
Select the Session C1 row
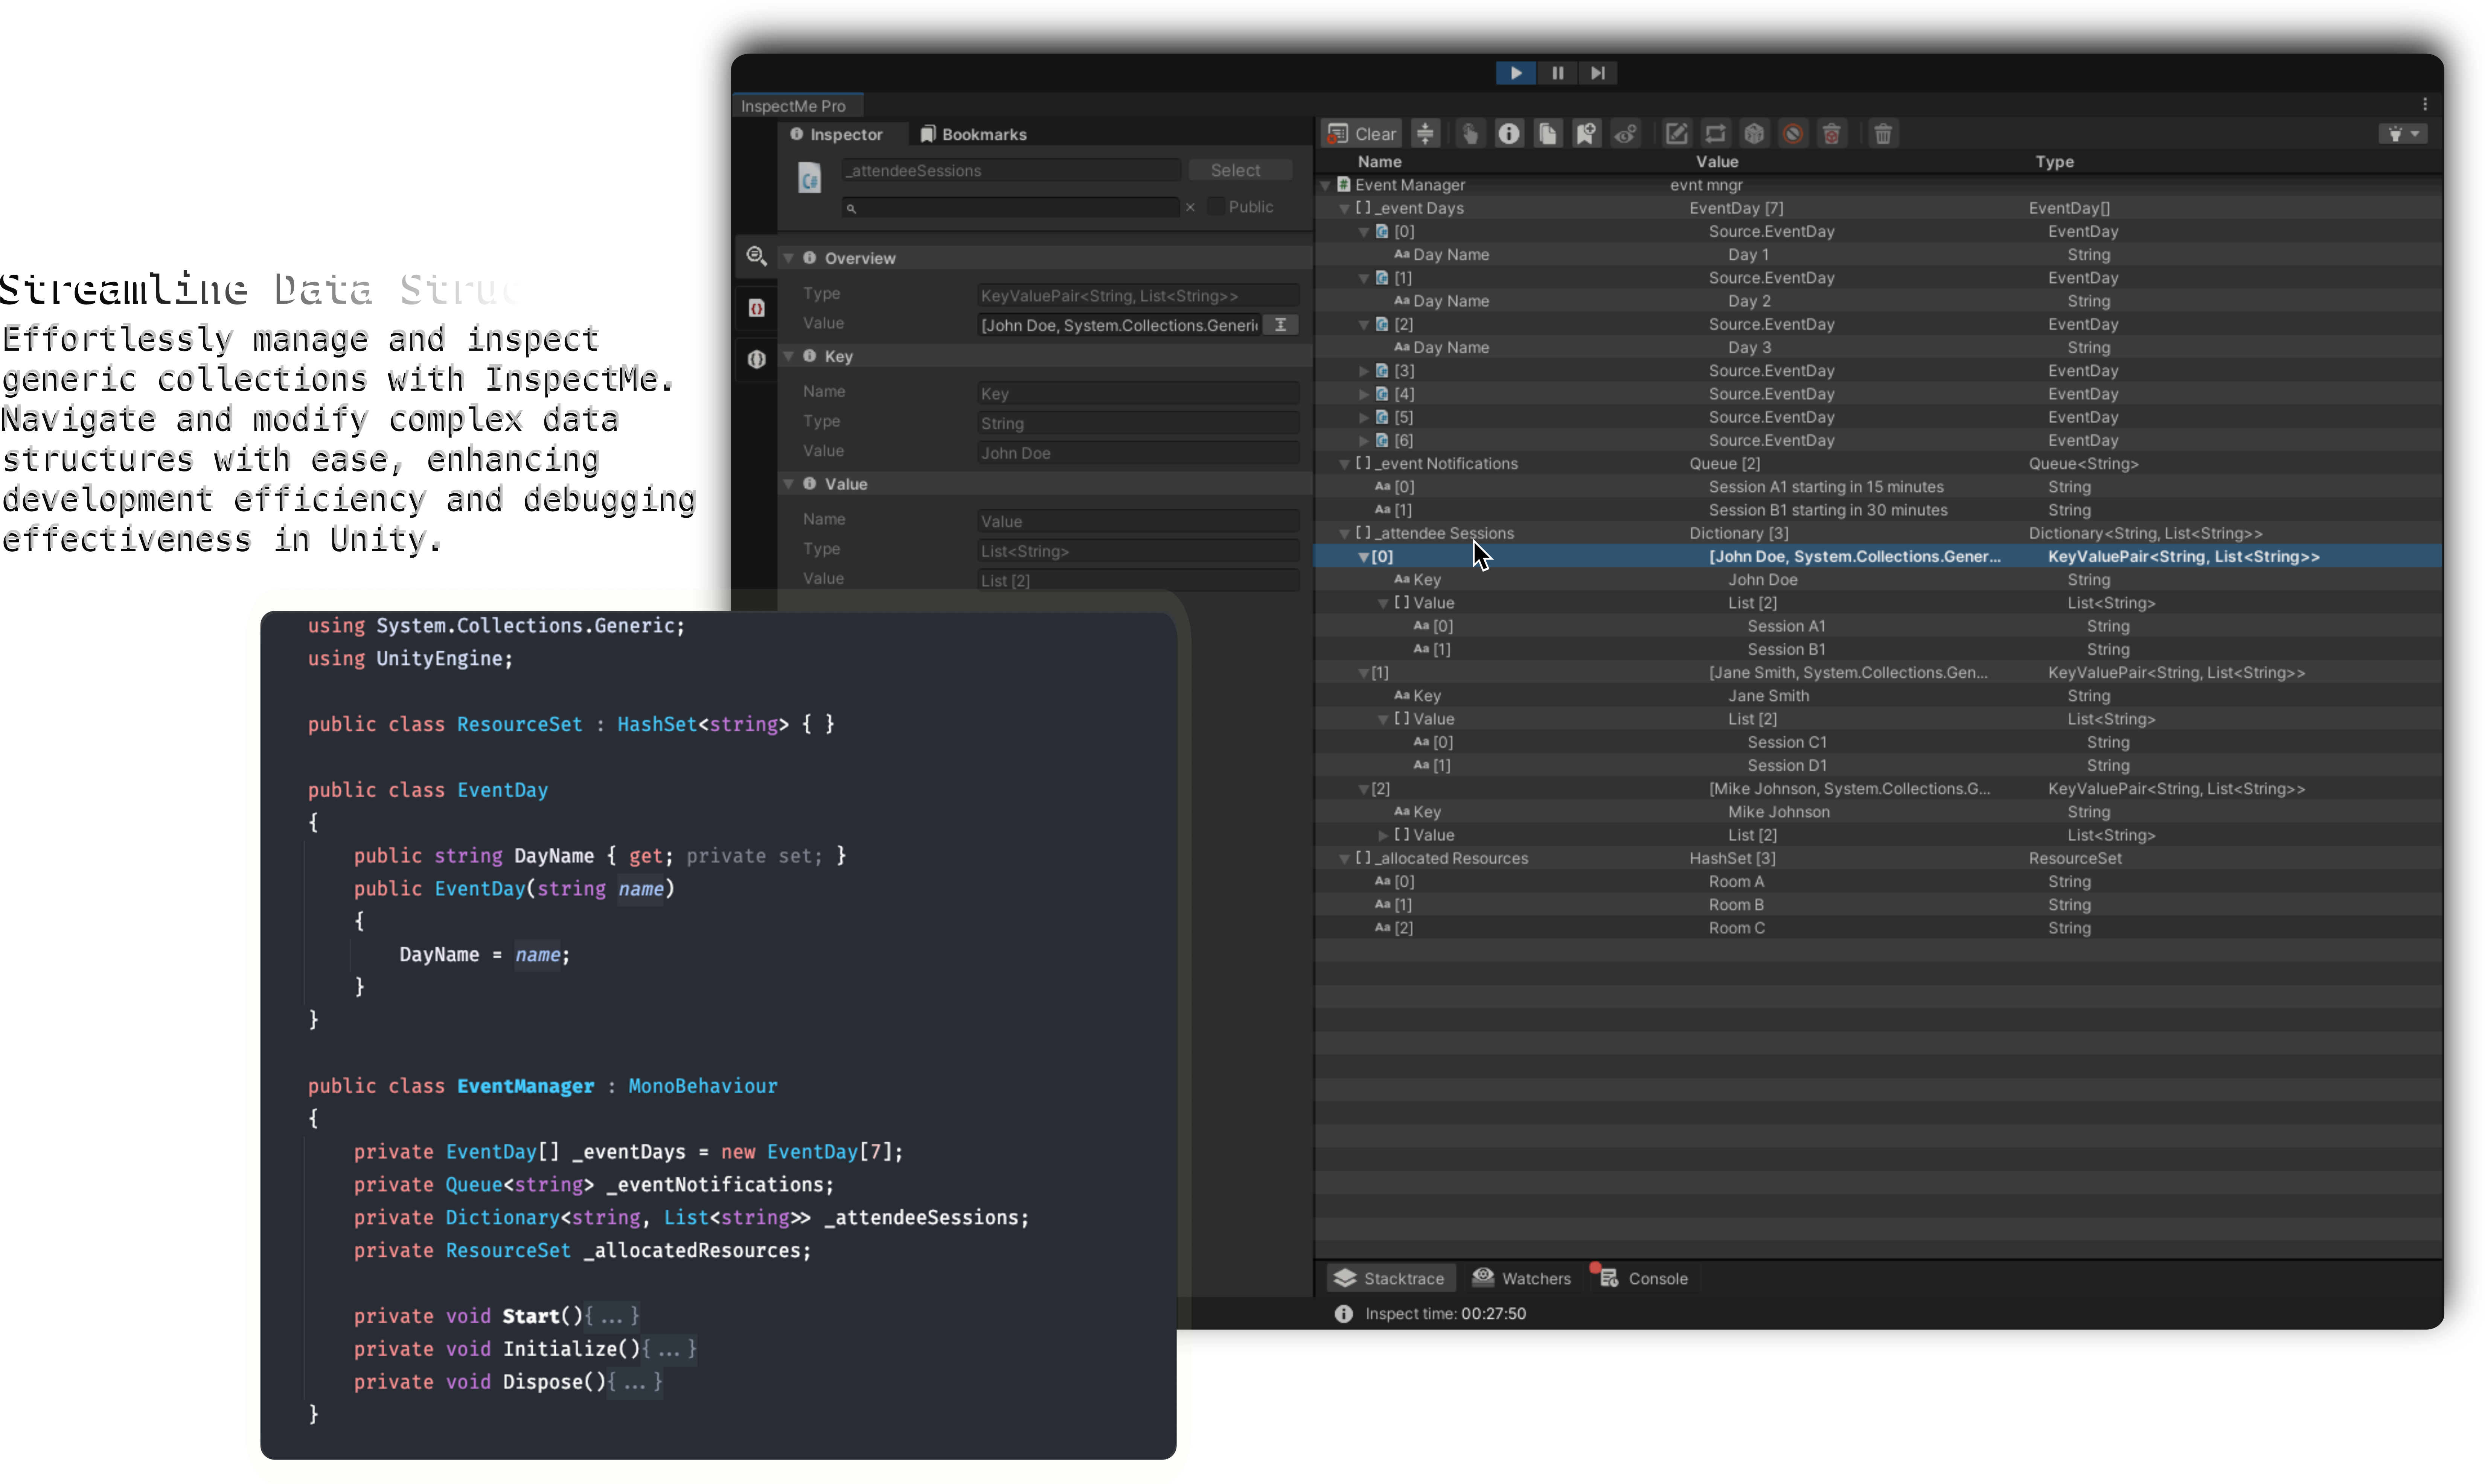point(1879,742)
